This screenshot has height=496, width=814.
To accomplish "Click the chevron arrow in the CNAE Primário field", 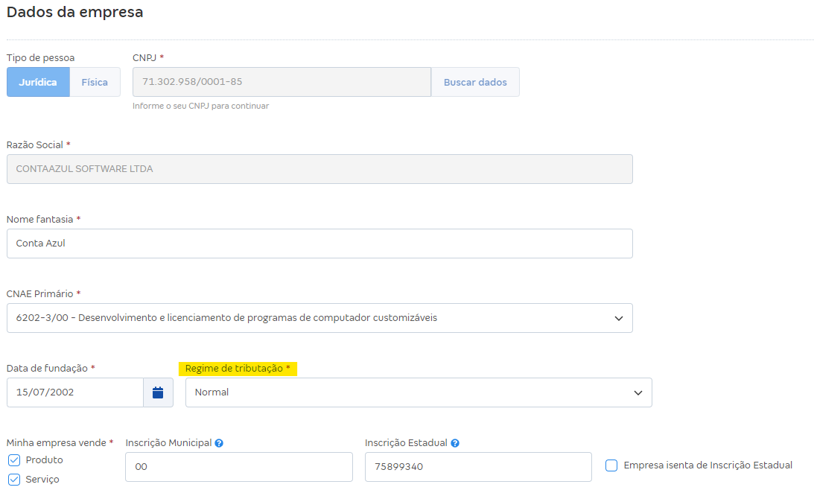I will 618,318.
